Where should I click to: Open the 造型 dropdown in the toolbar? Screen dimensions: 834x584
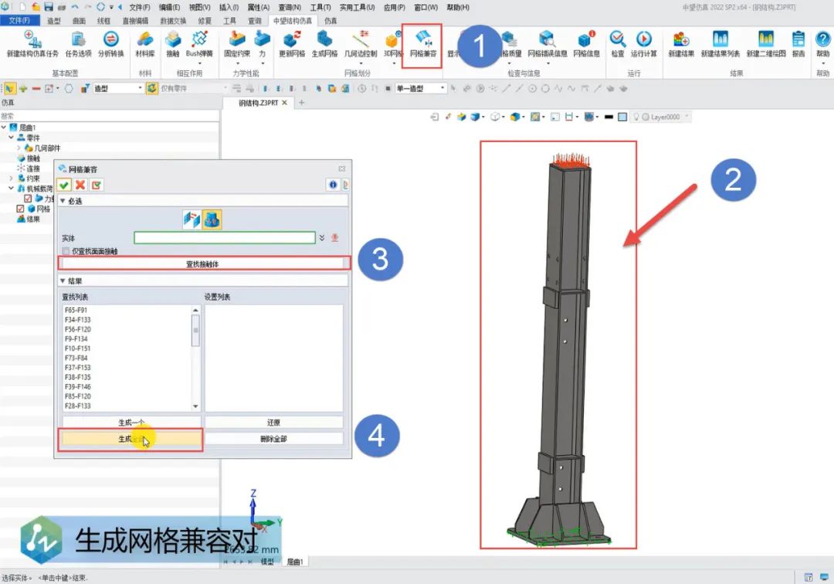tap(118, 89)
